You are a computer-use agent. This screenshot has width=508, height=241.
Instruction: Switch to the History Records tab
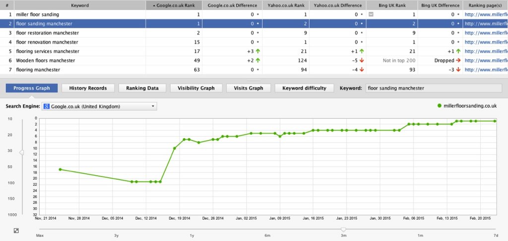(x=88, y=88)
